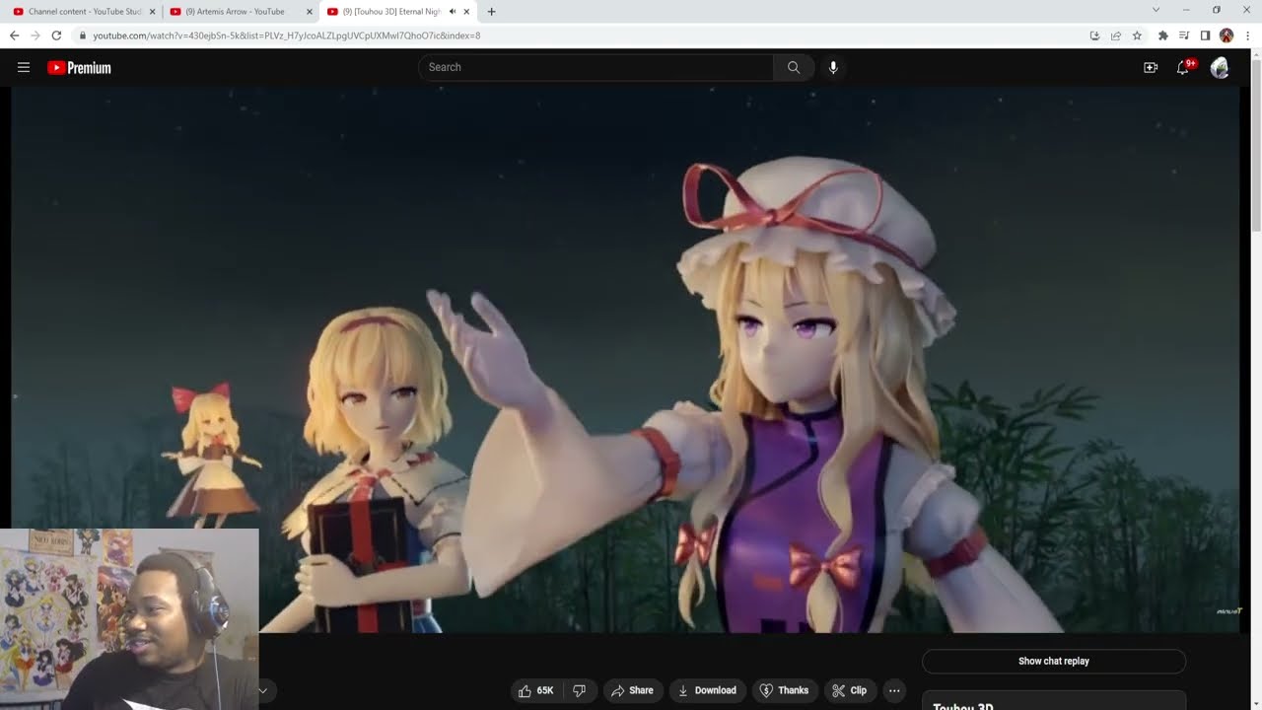Viewport: 1262px width, 710px height.
Task: Open the YouTube account avatar menu
Action: click(x=1220, y=67)
